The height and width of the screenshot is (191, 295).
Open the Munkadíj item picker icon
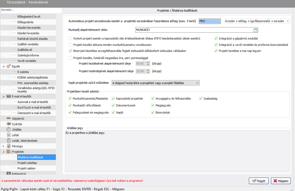click(x=255, y=30)
